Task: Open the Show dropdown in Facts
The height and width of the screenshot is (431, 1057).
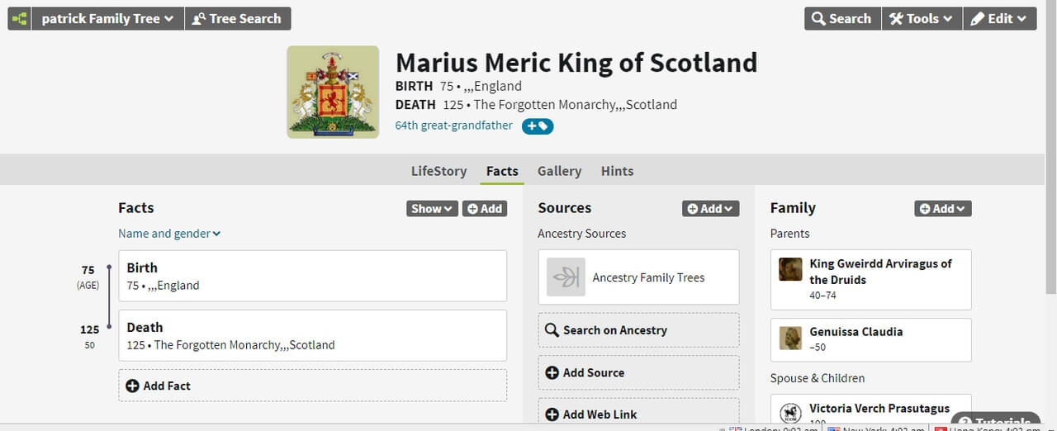Action: [432, 209]
